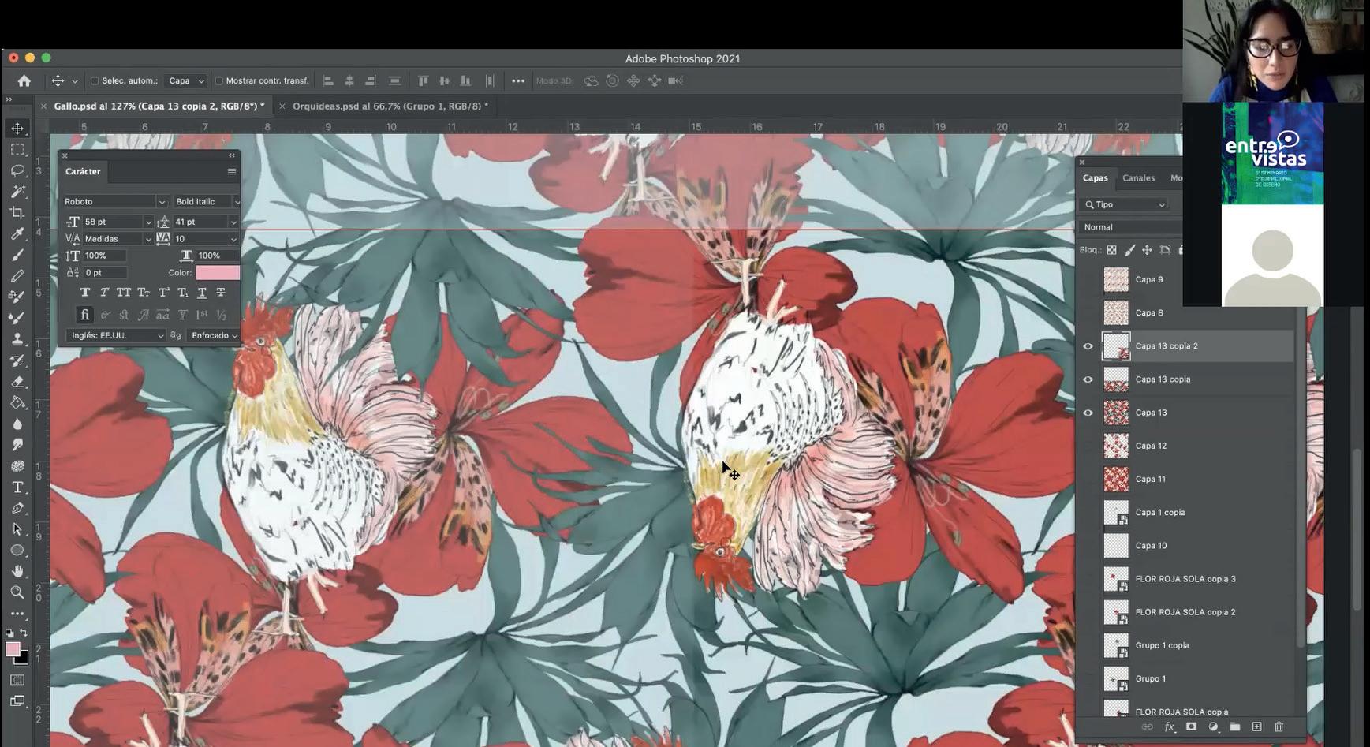Select the Clone Stamp tool

click(x=17, y=339)
